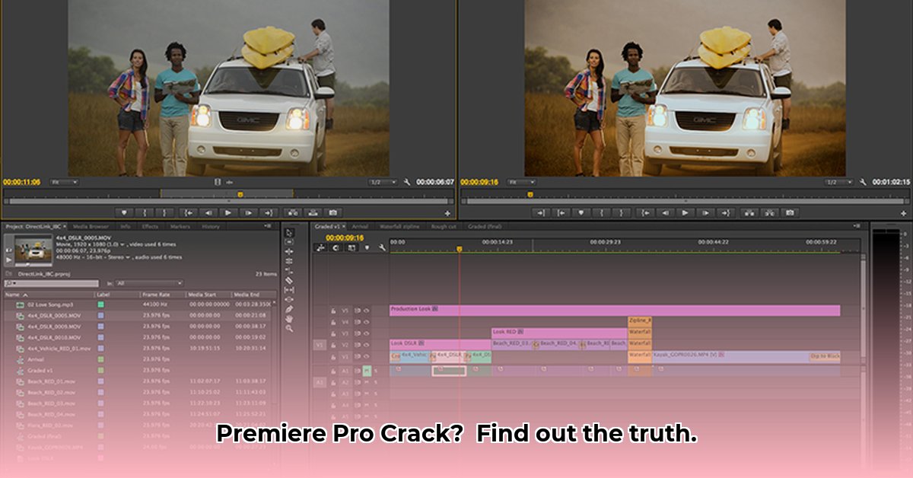The width and height of the screenshot is (913, 478).
Task: Switch to the Effects panel tab
Action: pyautogui.click(x=150, y=226)
